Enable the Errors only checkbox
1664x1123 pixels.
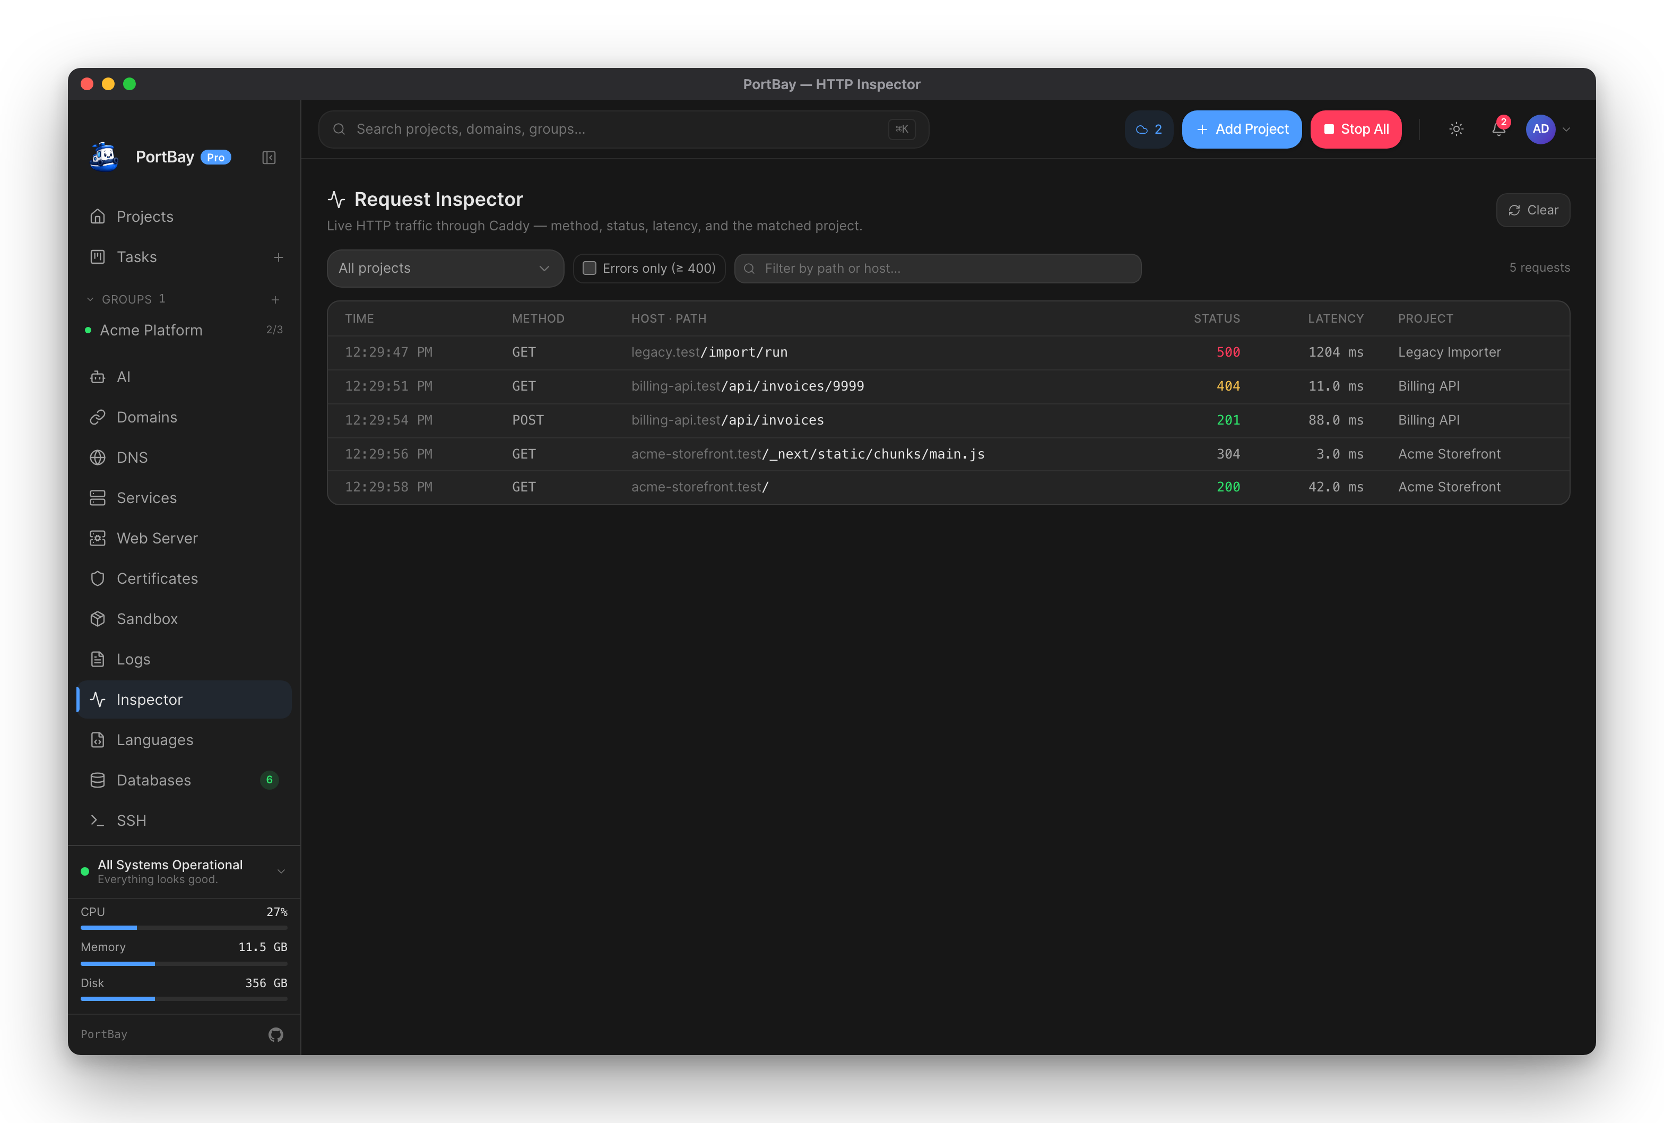pos(590,269)
